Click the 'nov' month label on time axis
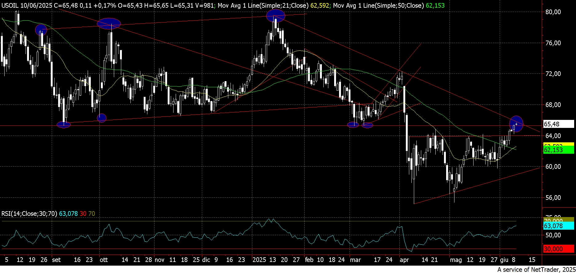Viewport: 576px width, 273px height. pyautogui.click(x=159, y=260)
